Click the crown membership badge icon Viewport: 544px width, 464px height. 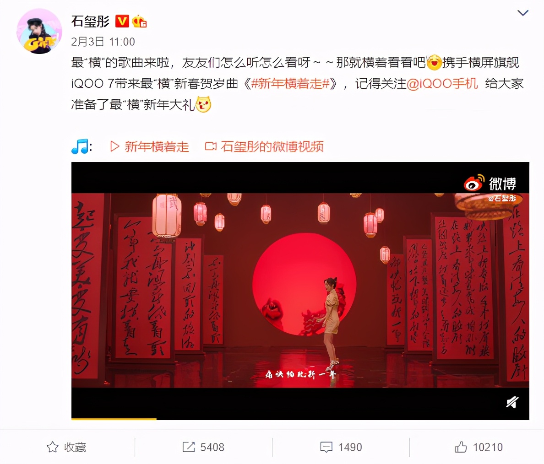(x=139, y=21)
